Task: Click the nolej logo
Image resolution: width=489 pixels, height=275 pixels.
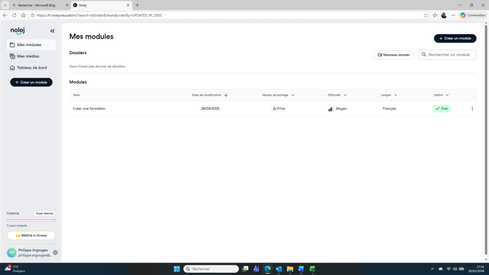Action: click(18, 31)
